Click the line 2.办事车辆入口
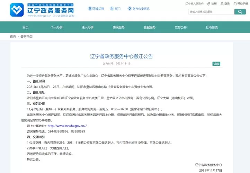This screenshot has height=173, width=250. coord(48,148)
